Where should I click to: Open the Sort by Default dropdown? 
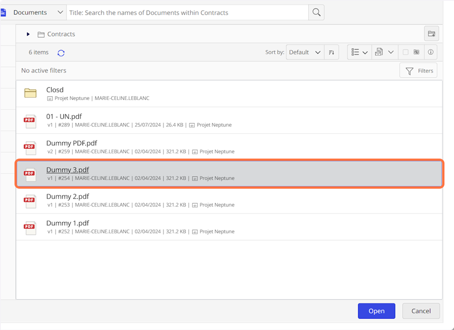(x=304, y=52)
